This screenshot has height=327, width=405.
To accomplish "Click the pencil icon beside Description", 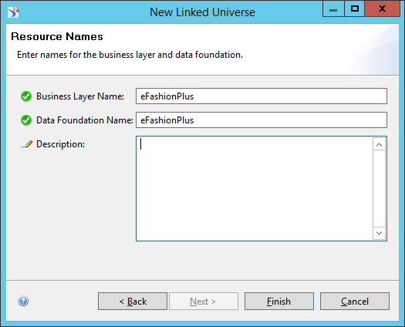I will click(x=26, y=144).
